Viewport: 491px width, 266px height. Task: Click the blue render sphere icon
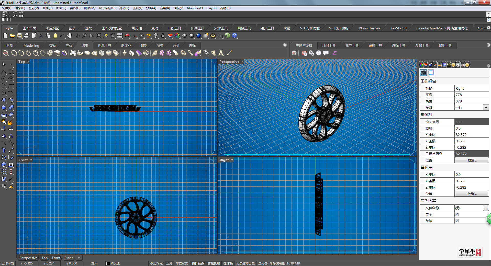pos(199,36)
